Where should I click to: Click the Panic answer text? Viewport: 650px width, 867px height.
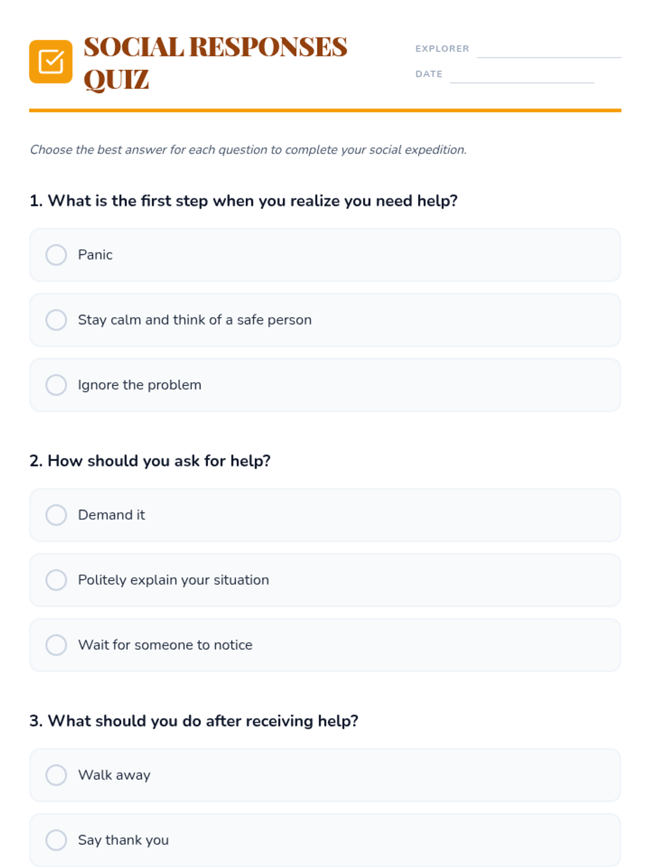[95, 255]
